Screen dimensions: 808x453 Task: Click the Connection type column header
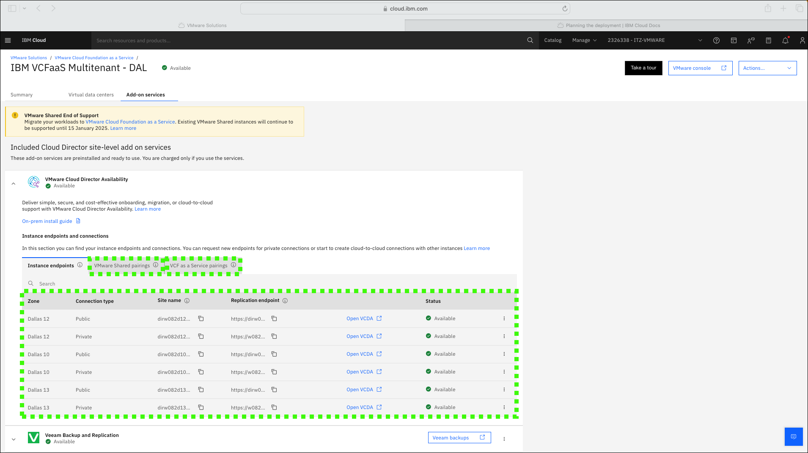[94, 301]
